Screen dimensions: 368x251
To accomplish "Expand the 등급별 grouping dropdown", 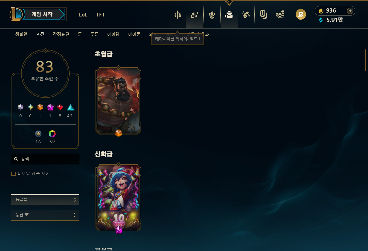I will tap(45, 199).
